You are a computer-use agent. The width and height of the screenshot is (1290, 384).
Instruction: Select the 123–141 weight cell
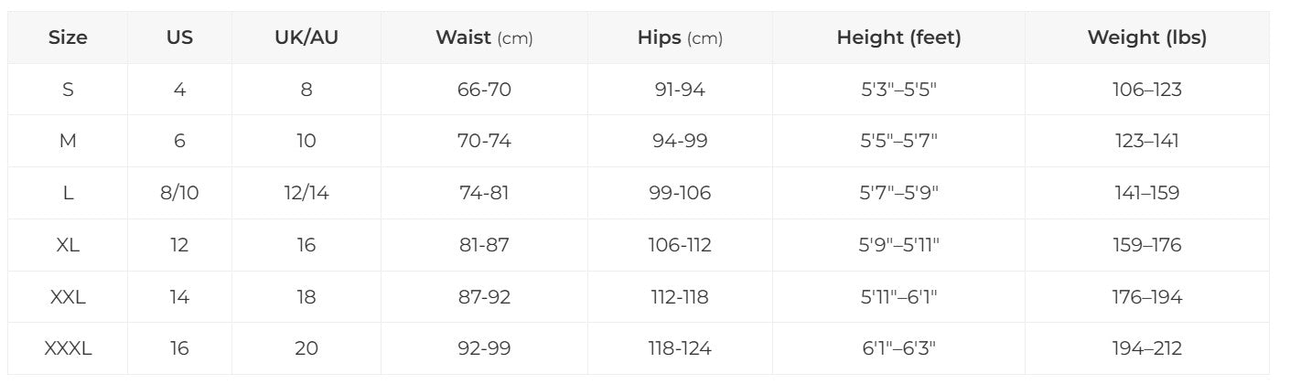click(1146, 141)
